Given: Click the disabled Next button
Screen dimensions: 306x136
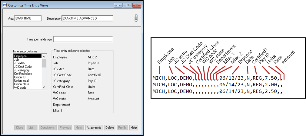Looking at the screenshot, I should pos(79,128).
